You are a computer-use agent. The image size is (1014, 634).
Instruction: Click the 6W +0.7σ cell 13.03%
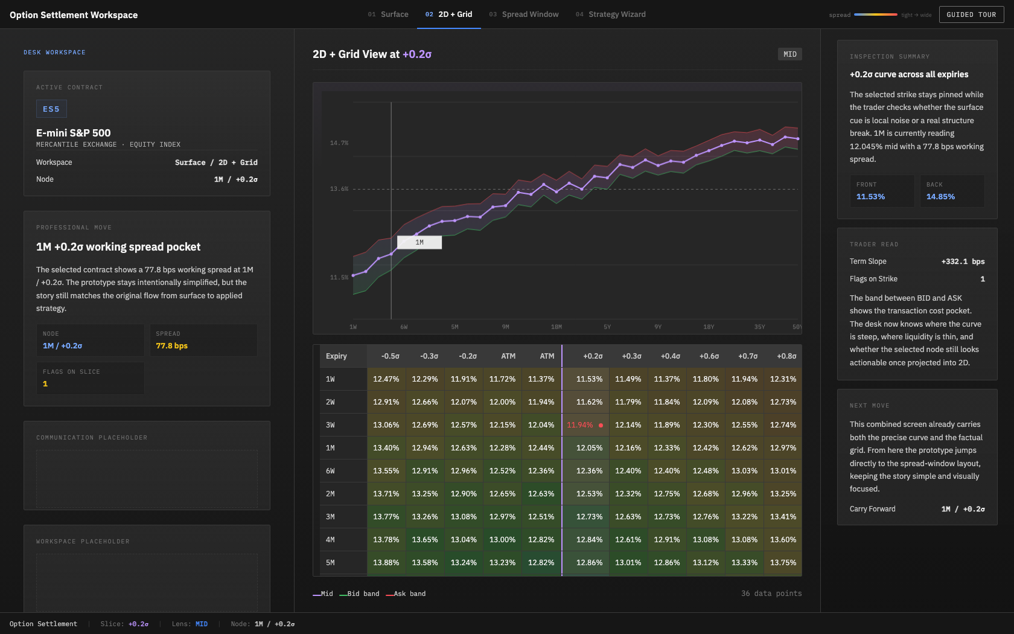744,471
